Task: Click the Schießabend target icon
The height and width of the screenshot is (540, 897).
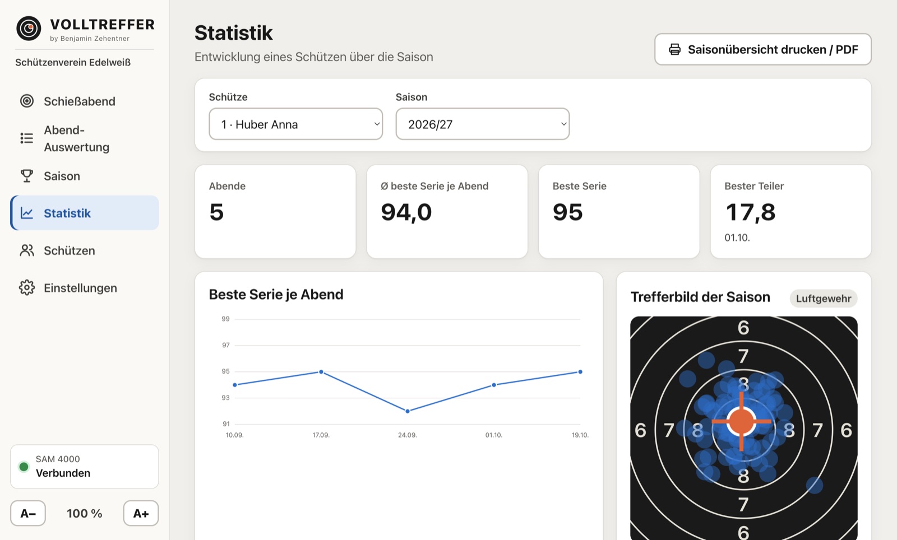Action: coord(27,101)
